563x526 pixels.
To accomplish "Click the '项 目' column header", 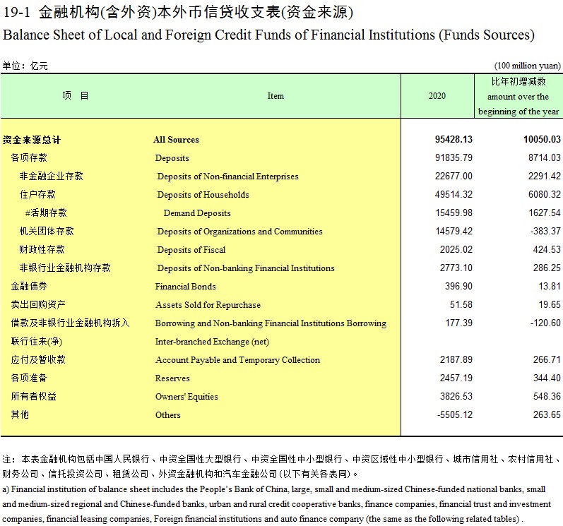I will (76, 95).
